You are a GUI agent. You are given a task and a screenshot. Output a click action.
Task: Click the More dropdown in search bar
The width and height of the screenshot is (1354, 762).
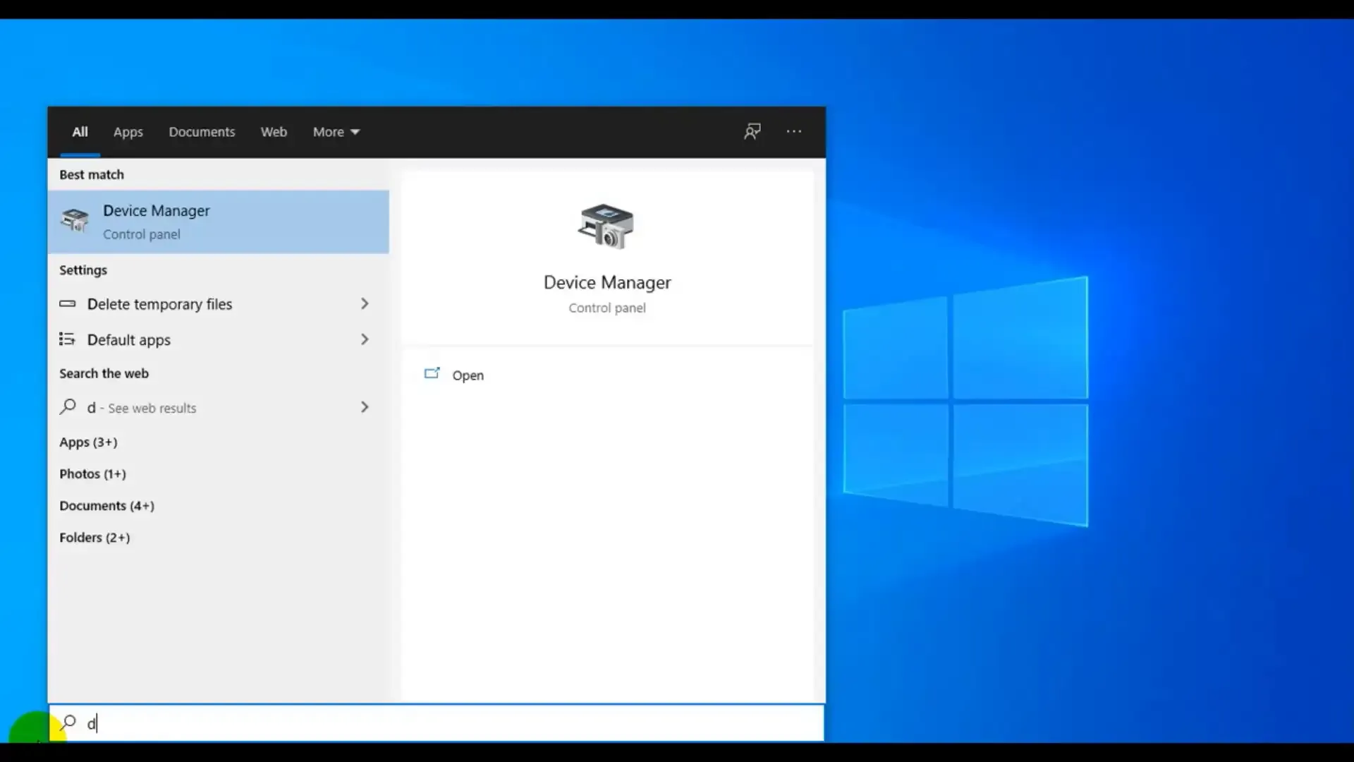[336, 131]
